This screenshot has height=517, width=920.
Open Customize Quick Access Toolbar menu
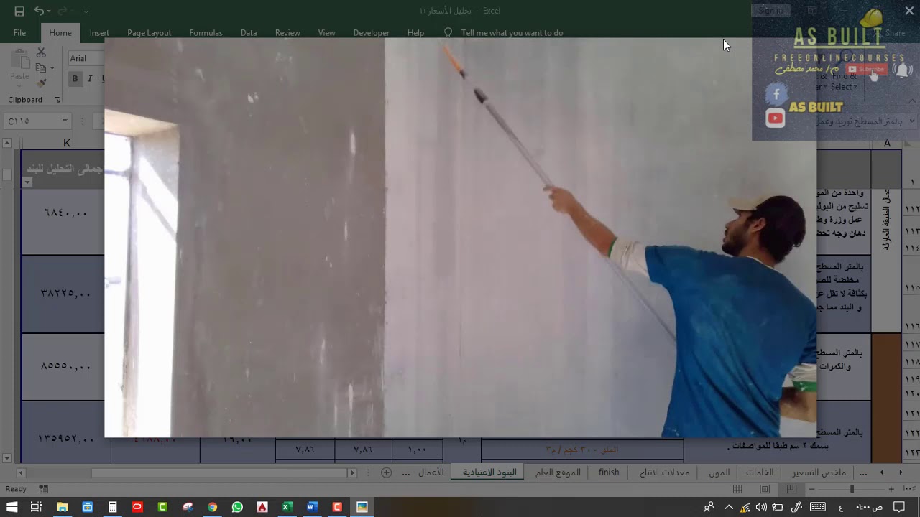86,11
